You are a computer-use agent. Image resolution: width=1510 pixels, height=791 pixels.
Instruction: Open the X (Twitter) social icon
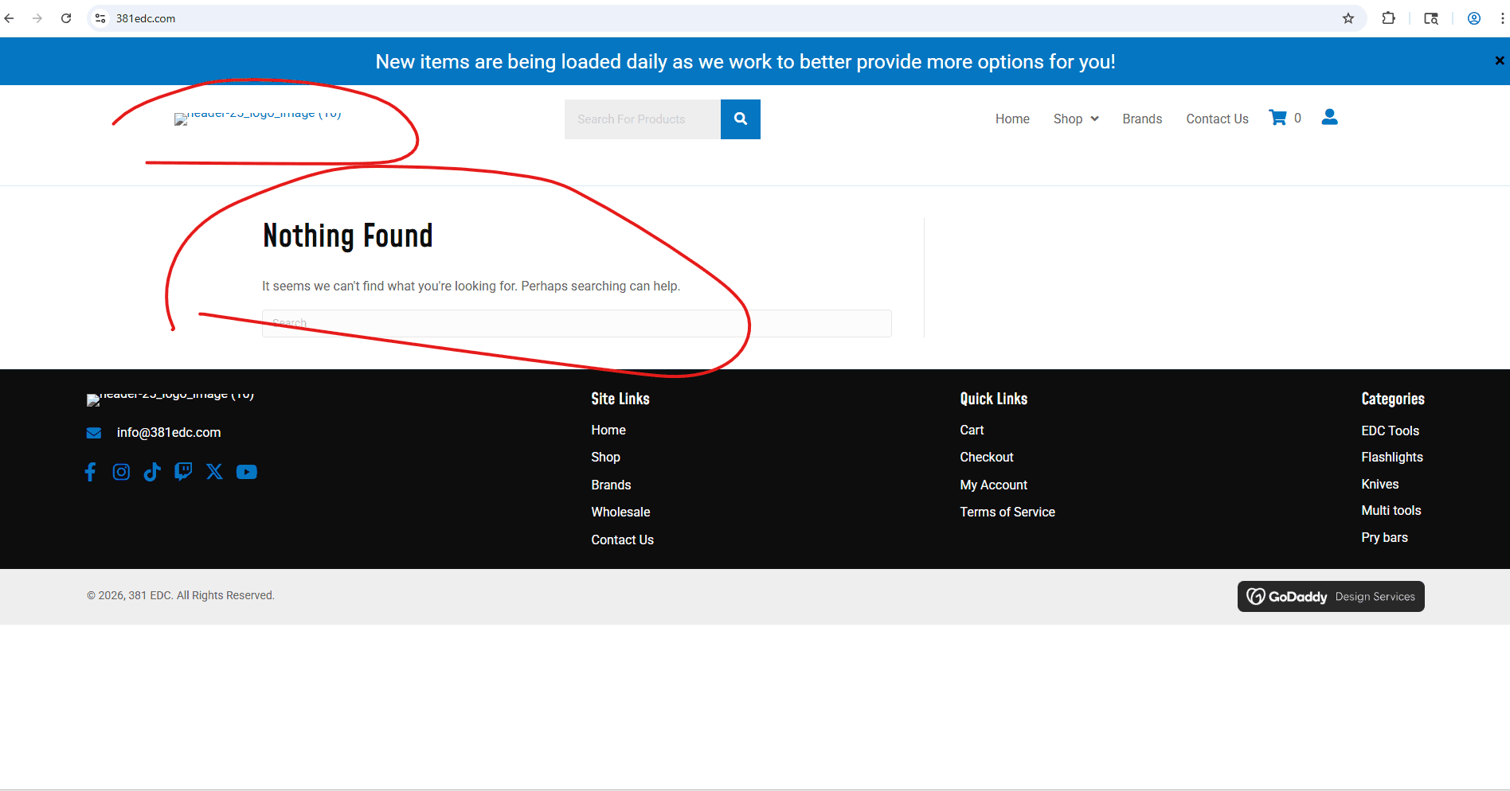(x=214, y=472)
